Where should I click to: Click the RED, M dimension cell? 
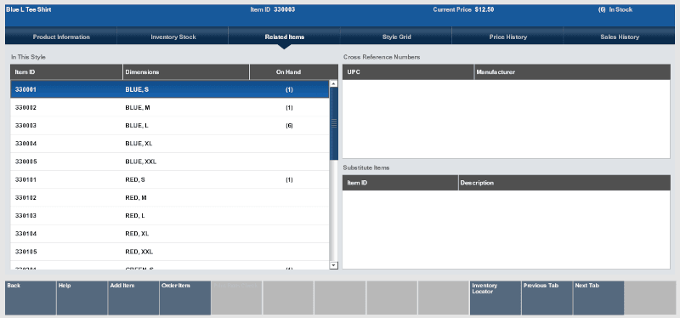coord(136,198)
